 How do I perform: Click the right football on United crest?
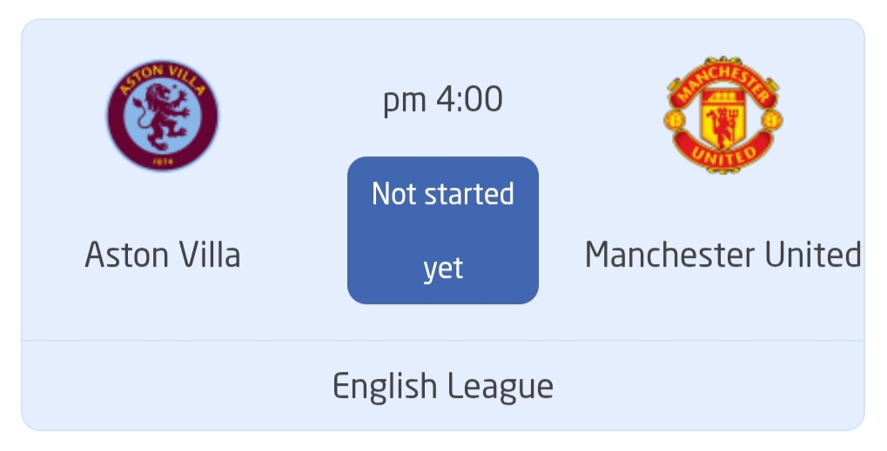772,120
